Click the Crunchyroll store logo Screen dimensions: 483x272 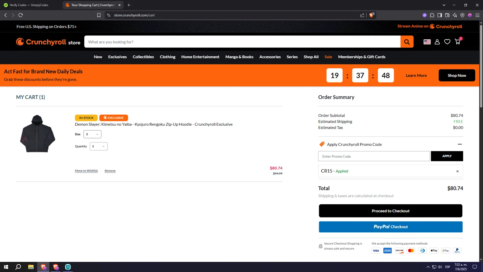48,42
